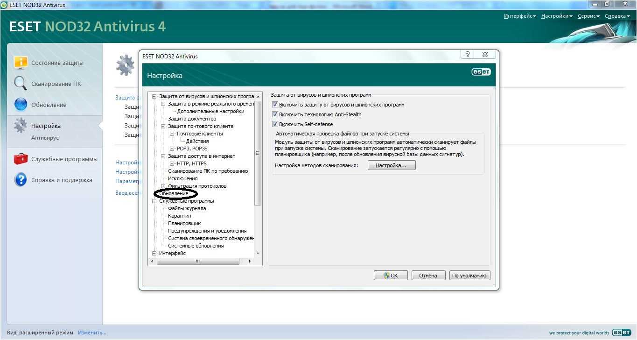The width and height of the screenshot is (637, 340).
Task: Expand POP3, POP3S tree node
Action: [172, 149]
